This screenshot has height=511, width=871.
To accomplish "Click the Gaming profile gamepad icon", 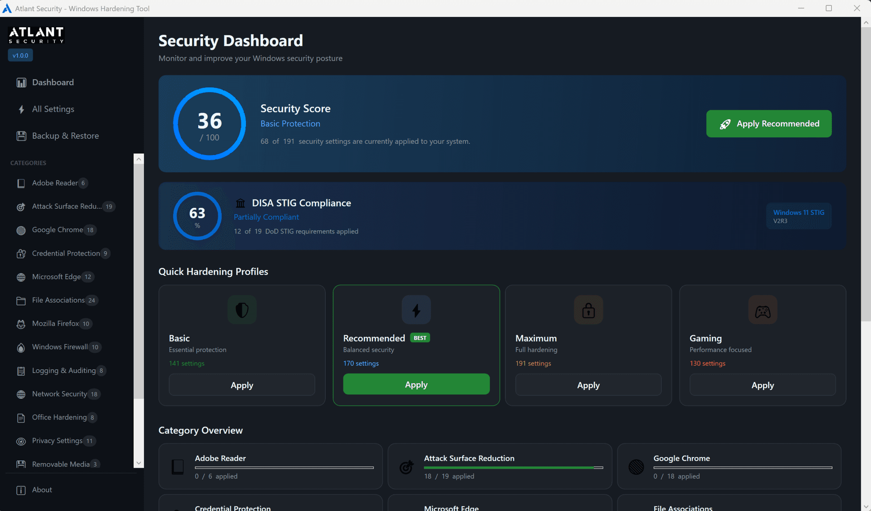I will point(762,310).
